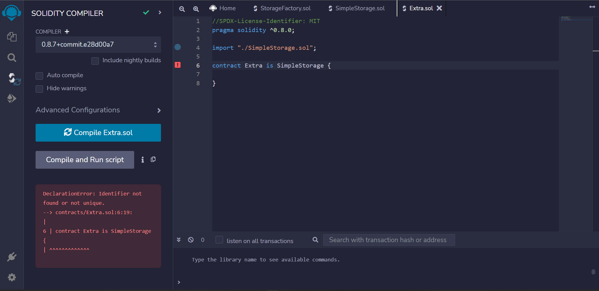Click the terminal scrollbar thumb
This screenshot has width=599, height=291.
click(593, 272)
